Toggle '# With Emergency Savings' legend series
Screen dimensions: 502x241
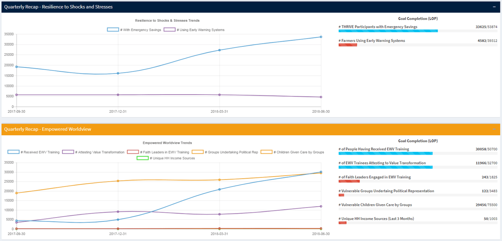click(x=113, y=30)
